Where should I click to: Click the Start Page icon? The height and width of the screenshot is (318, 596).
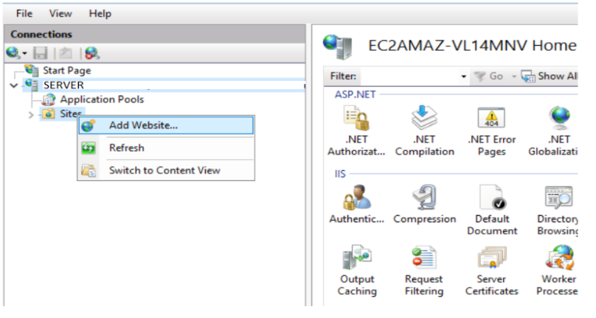click(x=32, y=70)
